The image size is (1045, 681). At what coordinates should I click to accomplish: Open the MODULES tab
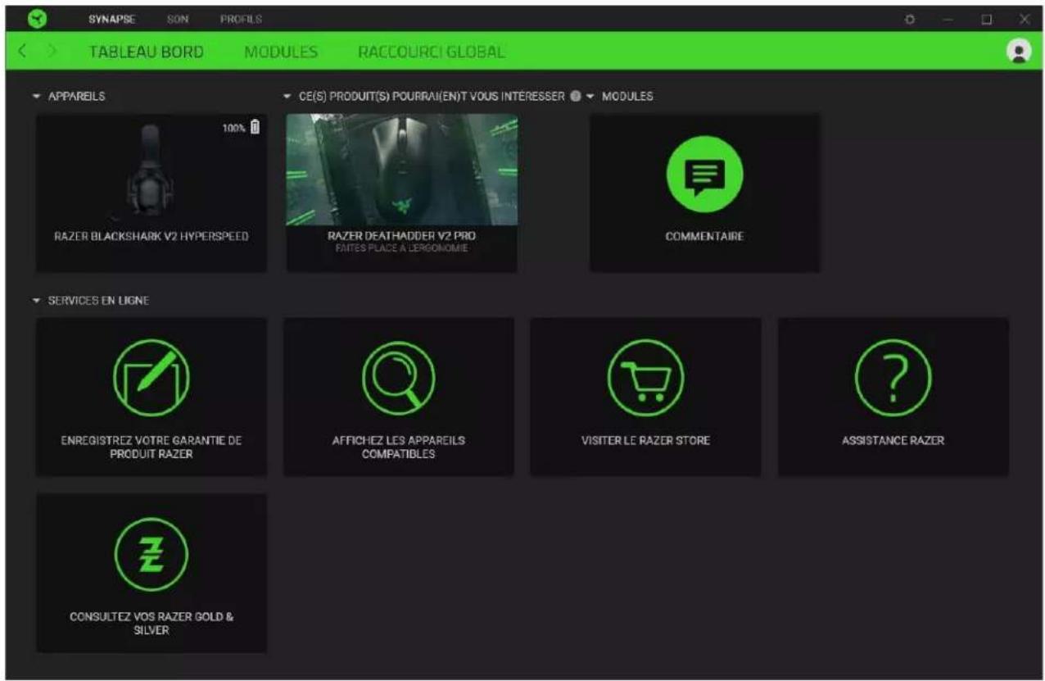[x=281, y=52]
